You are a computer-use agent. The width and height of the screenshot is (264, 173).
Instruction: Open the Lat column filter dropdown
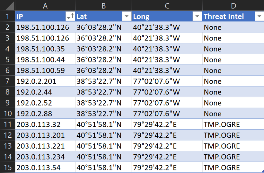[x=127, y=17]
